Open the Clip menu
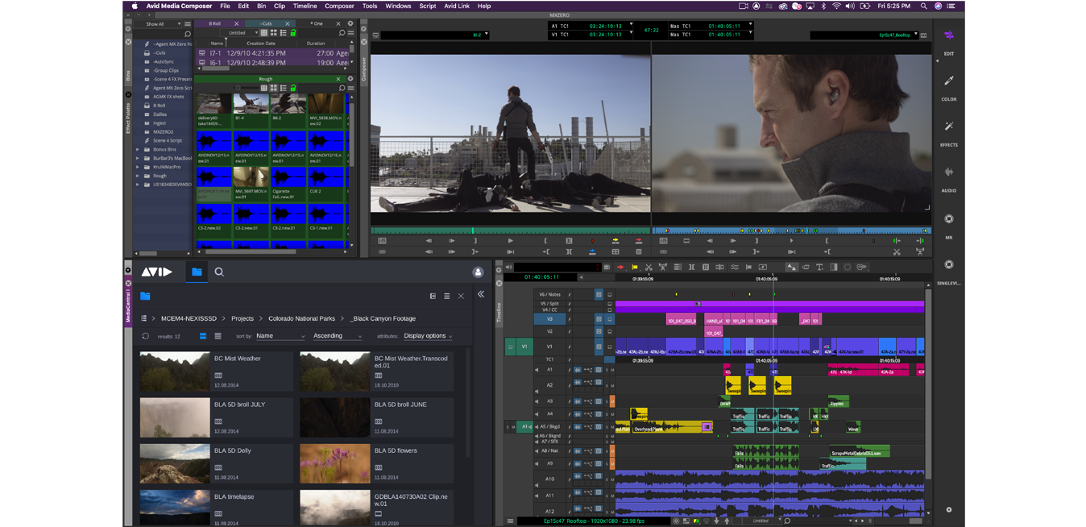 pyautogui.click(x=280, y=6)
